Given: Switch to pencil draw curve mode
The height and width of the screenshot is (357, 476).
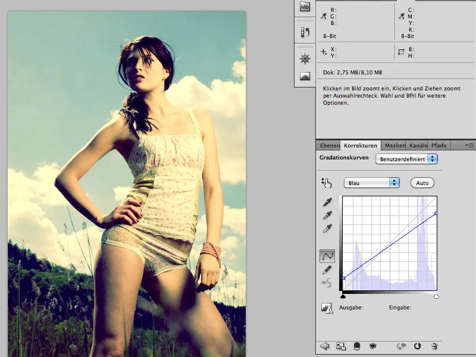Looking at the screenshot, I should [327, 270].
